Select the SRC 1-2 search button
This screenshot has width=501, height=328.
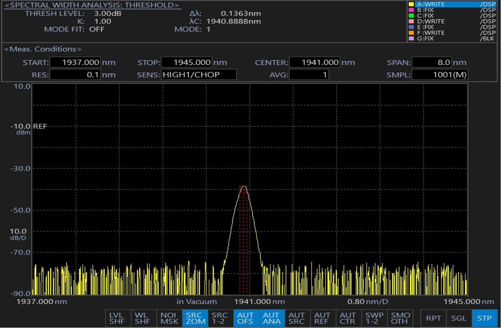[x=220, y=318]
